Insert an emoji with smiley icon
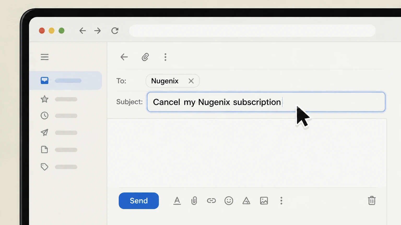 tap(229, 201)
